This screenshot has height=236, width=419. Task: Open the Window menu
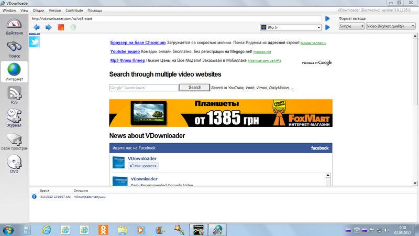pos(9,10)
